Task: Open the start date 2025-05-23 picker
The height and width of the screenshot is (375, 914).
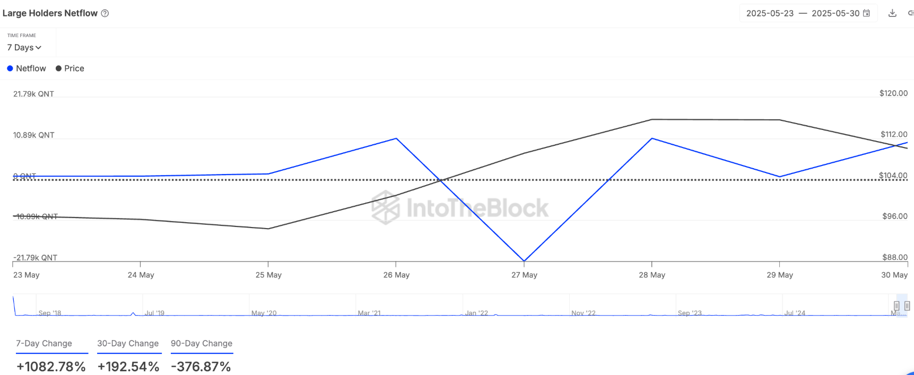Action: tap(770, 13)
